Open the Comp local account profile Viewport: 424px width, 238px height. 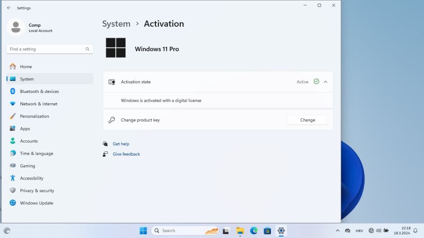30,27
